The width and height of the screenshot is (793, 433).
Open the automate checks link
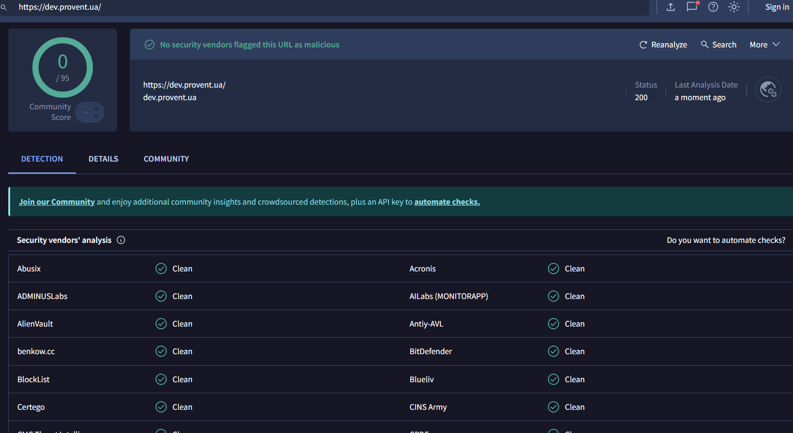(x=447, y=202)
